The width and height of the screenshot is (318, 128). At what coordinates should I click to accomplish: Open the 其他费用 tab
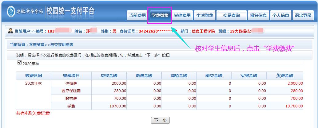tap(182, 15)
